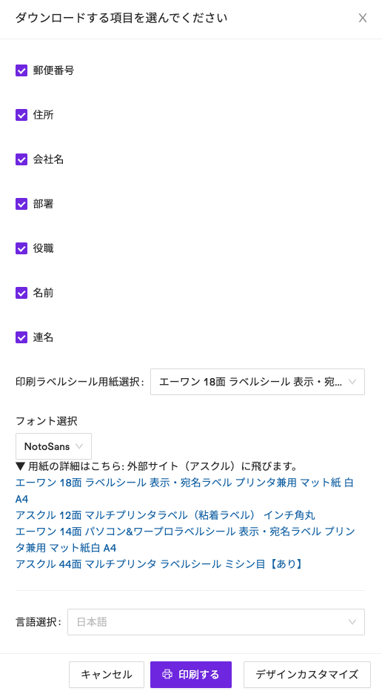The width and height of the screenshot is (382, 691).
Task: Open アスクル 44面 マルチプリンタ link
Action: point(159,564)
